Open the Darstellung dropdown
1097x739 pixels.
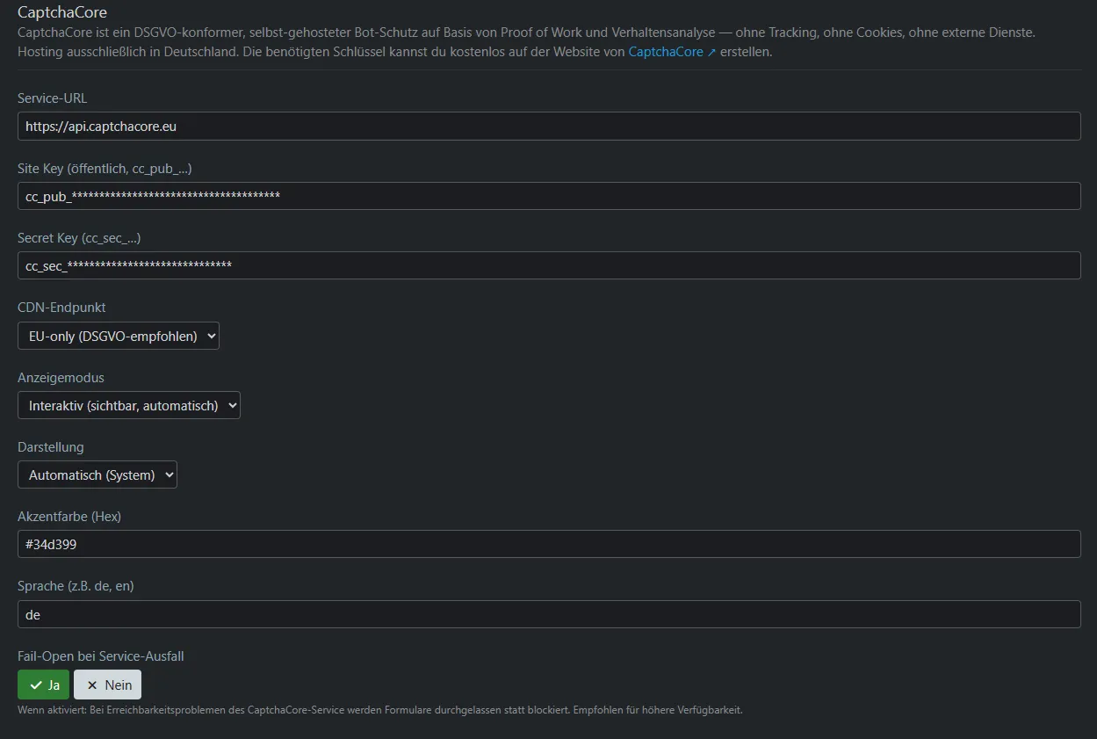(x=97, y=475)
